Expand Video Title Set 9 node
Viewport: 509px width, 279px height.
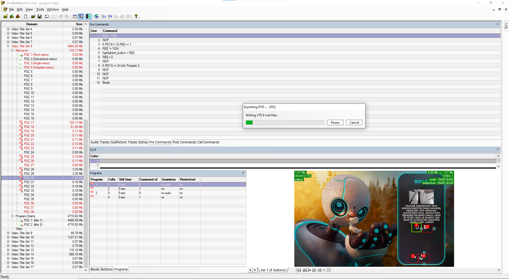[x=8, y=233]
